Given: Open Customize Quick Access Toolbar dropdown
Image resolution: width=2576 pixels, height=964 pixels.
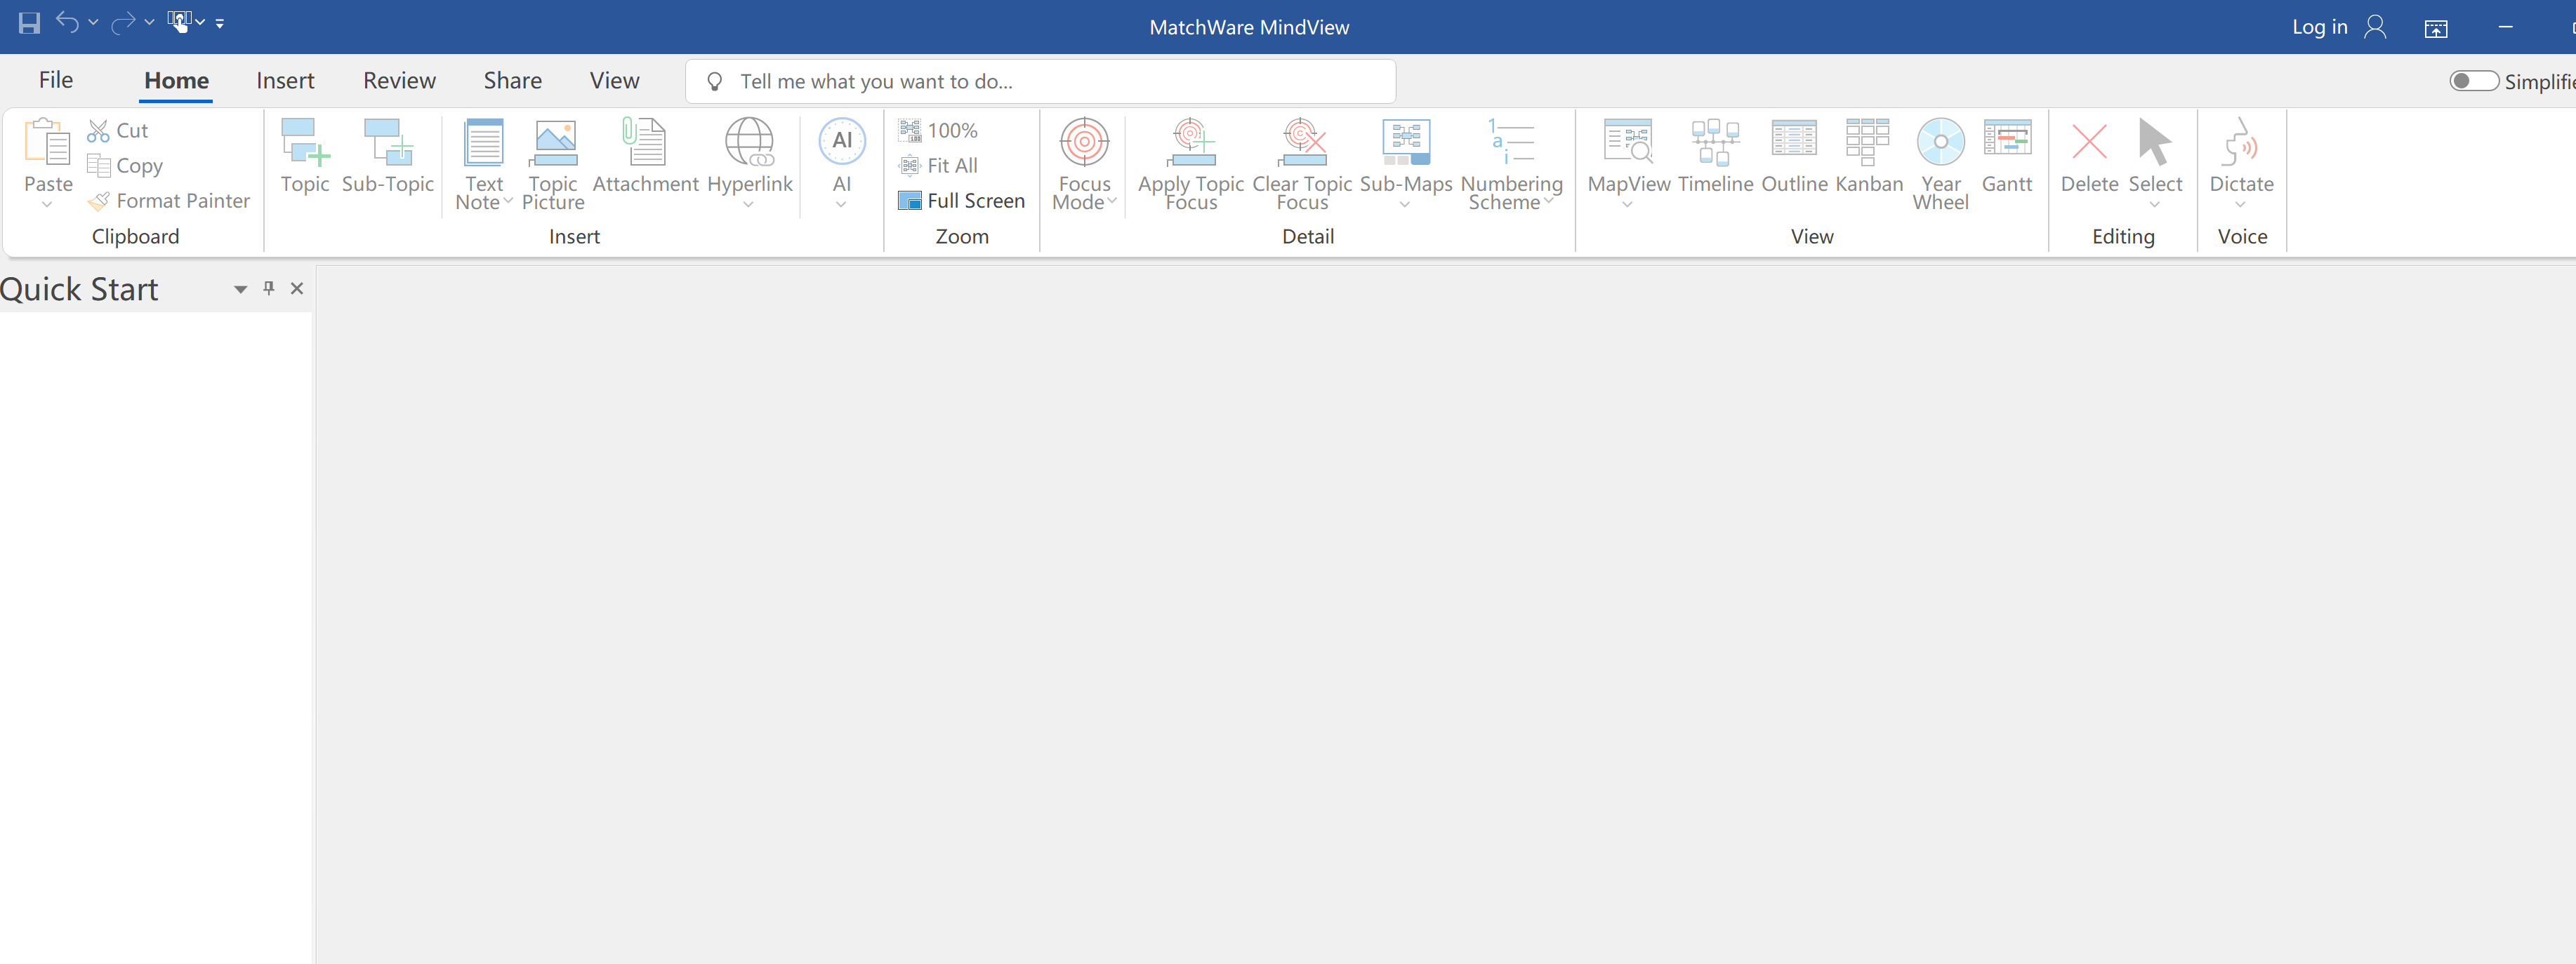Looking at the screenshot, I should (220, 23).
